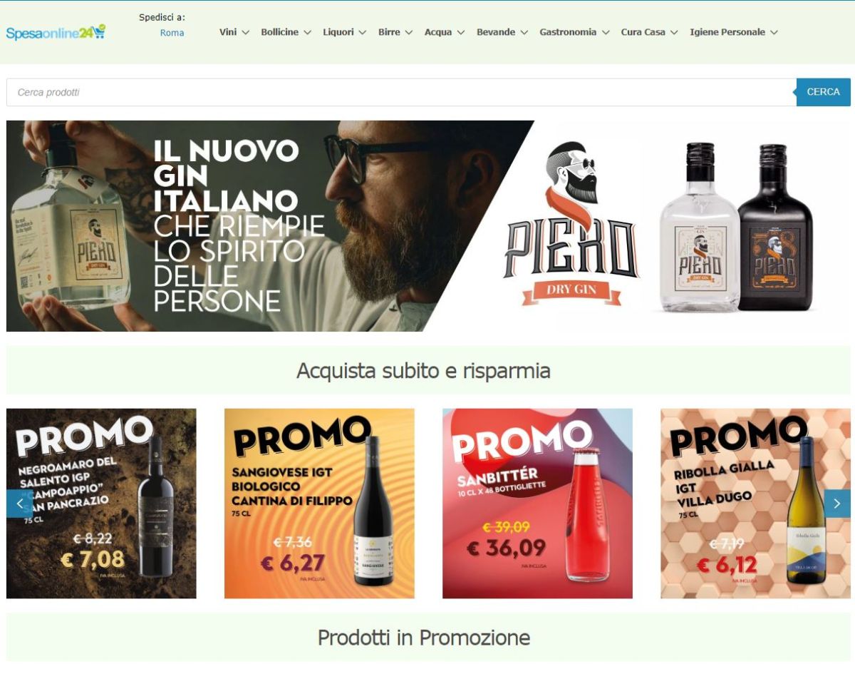Click the Spesaonline24 logo
The height and width of the screenshot is (674, 855).
(x=56, y=32)
